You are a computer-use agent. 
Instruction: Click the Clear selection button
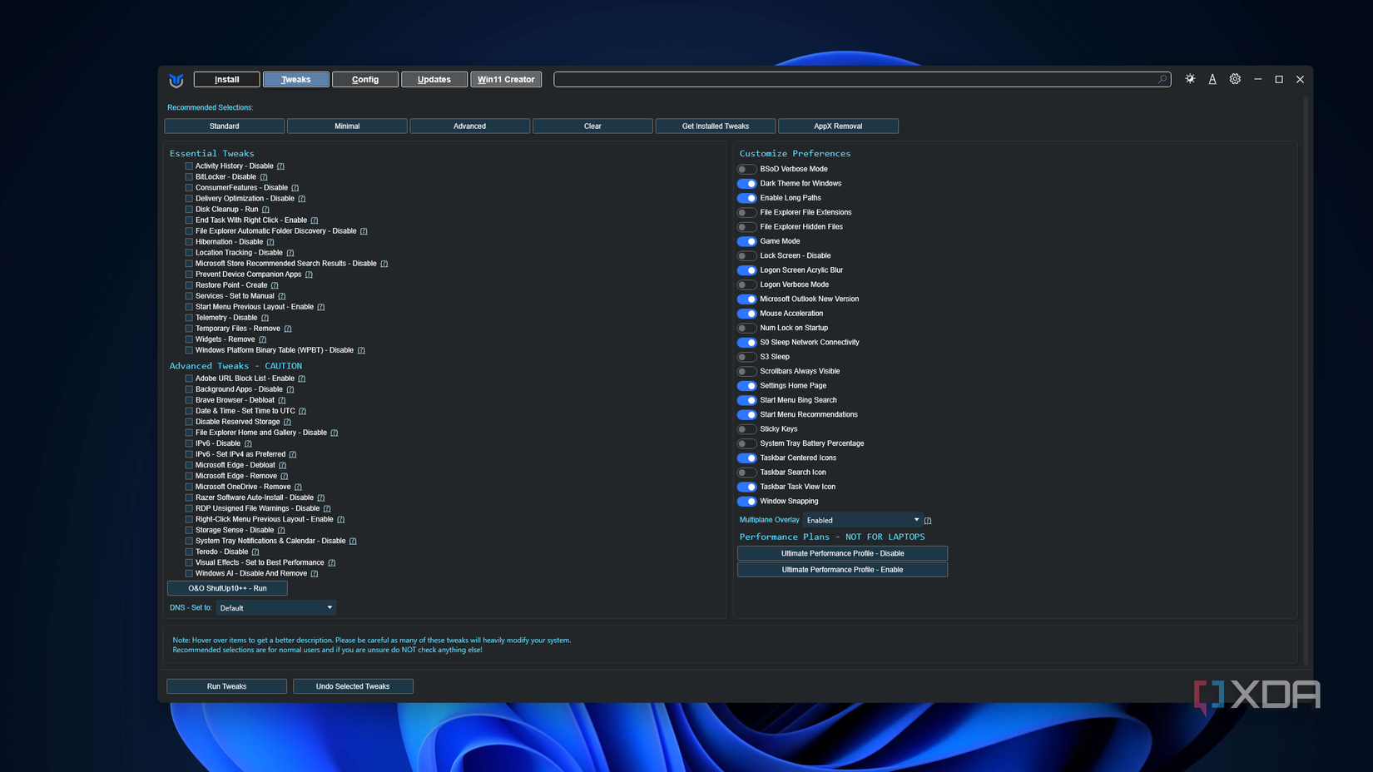[592, 126]
